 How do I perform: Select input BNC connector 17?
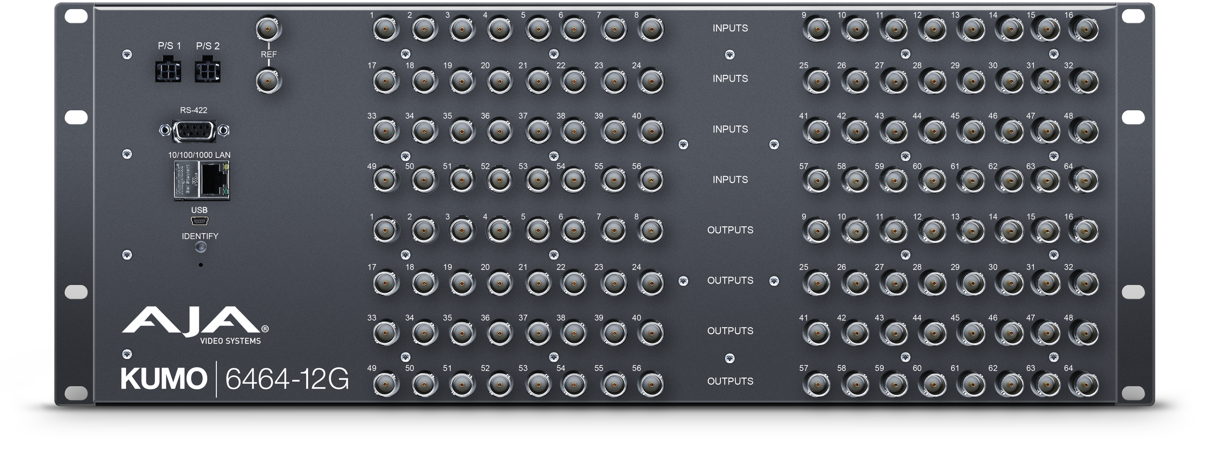385,80
